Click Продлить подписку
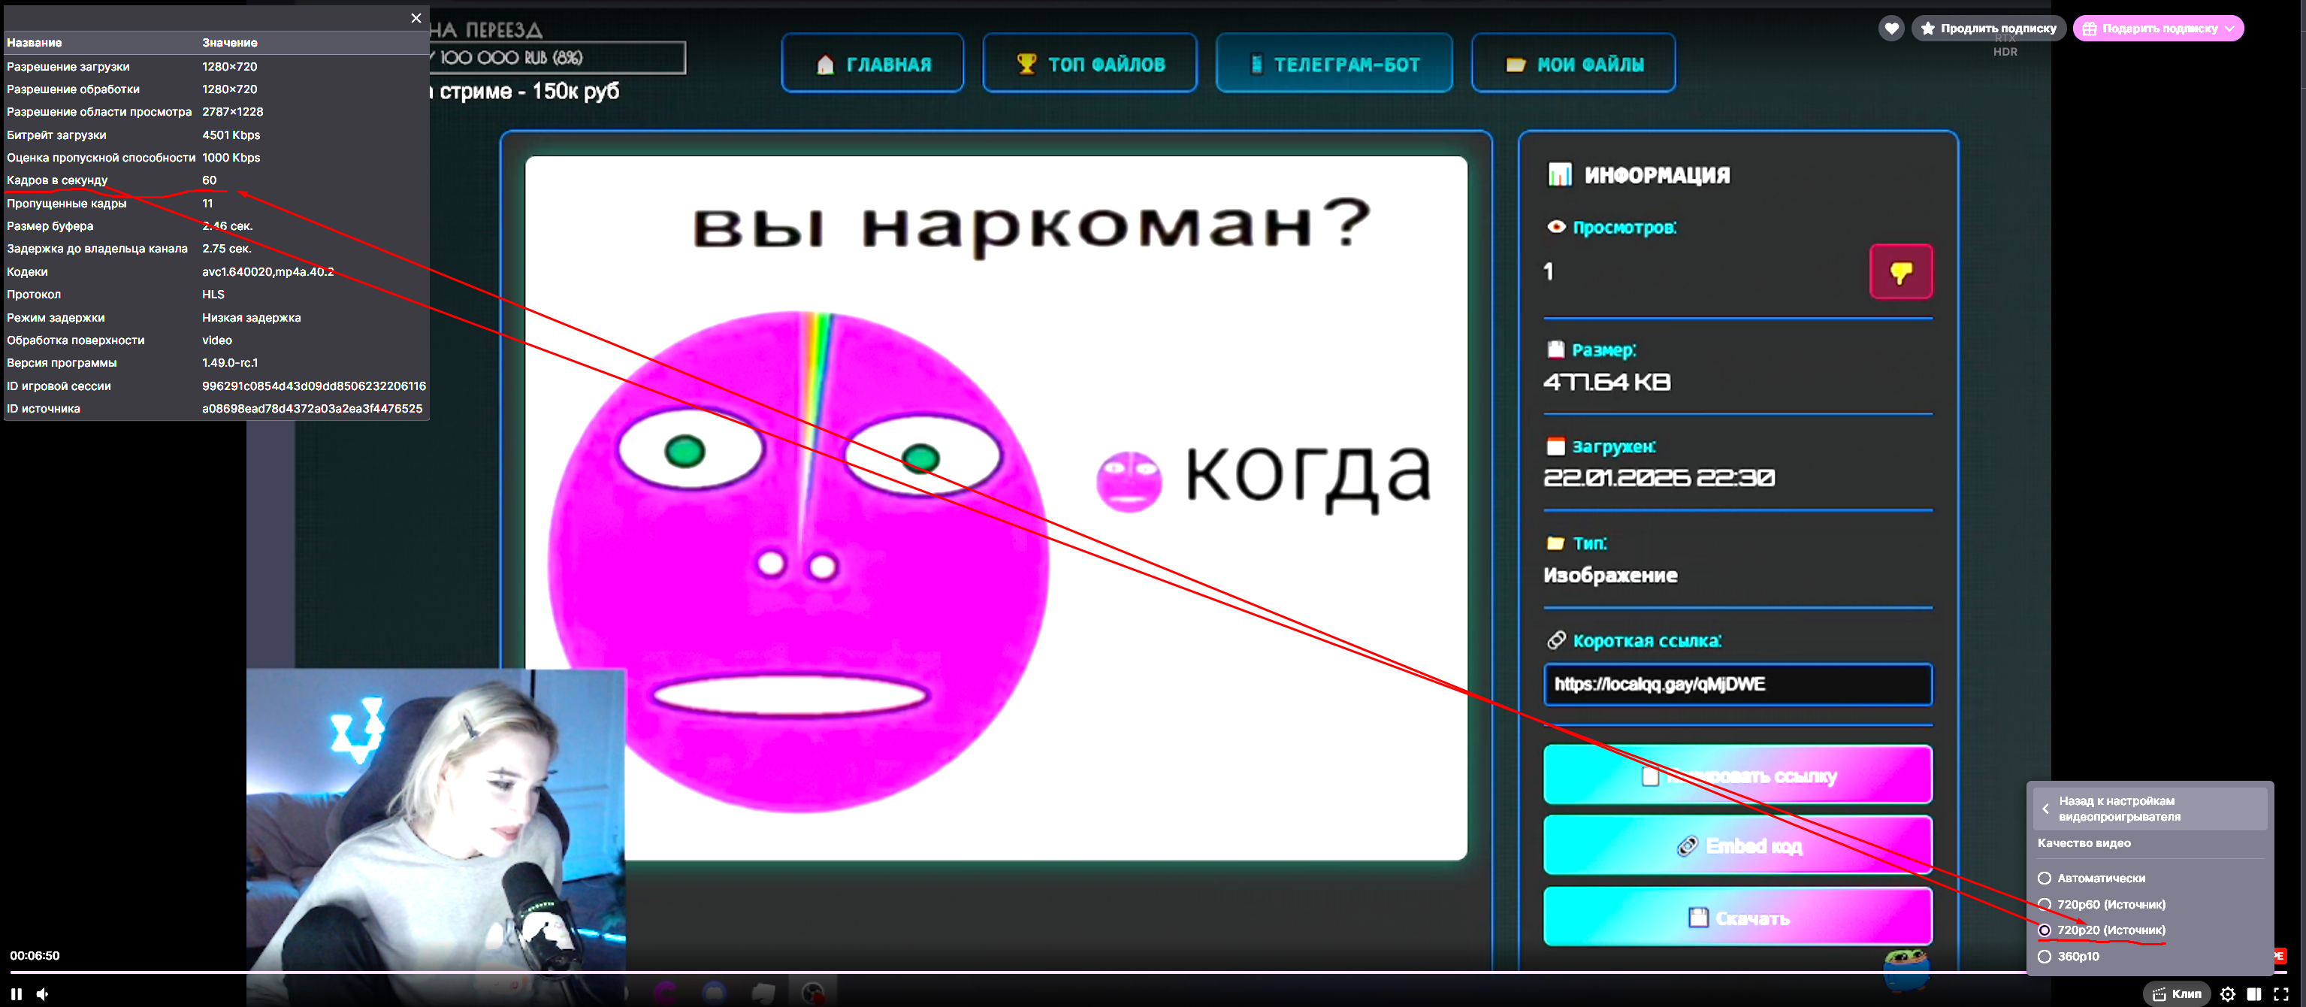This screenshot has width=2306, height=1007. 1989,28
